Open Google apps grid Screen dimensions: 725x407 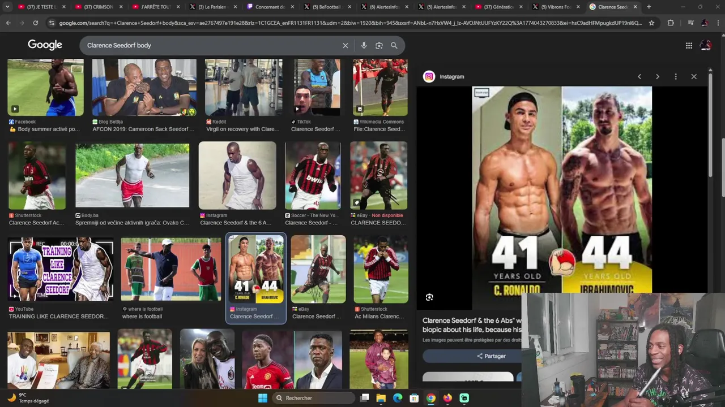click(689, 46)
